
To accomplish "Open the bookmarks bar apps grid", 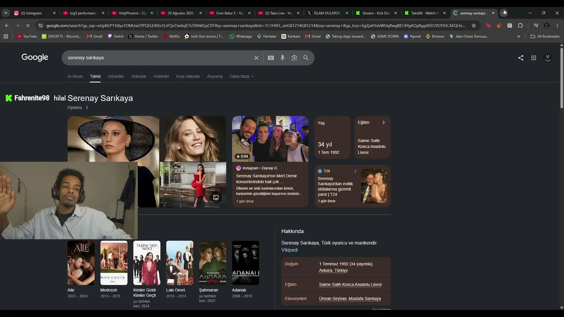I will coord(6,36).
